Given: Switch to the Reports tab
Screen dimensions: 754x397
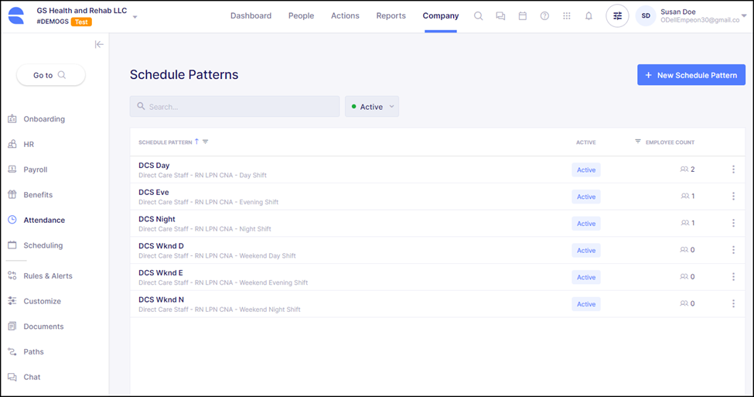Looking at the screenshot, I should click(391, 16).
